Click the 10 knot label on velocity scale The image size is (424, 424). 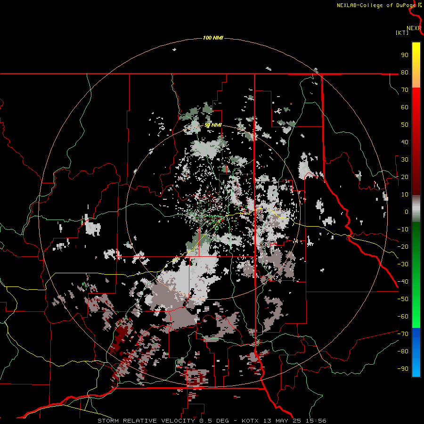click(x=405, y=195)
